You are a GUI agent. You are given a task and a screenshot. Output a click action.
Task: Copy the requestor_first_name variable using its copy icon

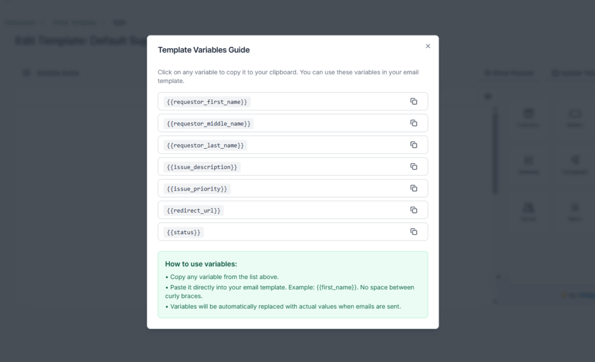click(x=414, y=102)
